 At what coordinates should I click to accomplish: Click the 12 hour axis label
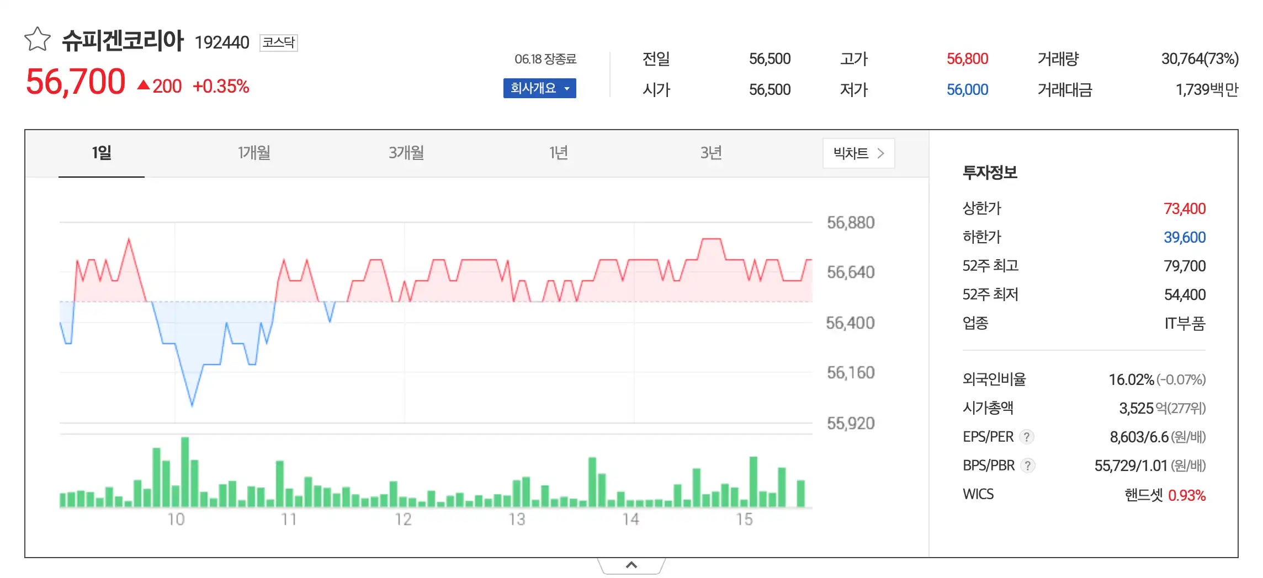tap(403, 520)
